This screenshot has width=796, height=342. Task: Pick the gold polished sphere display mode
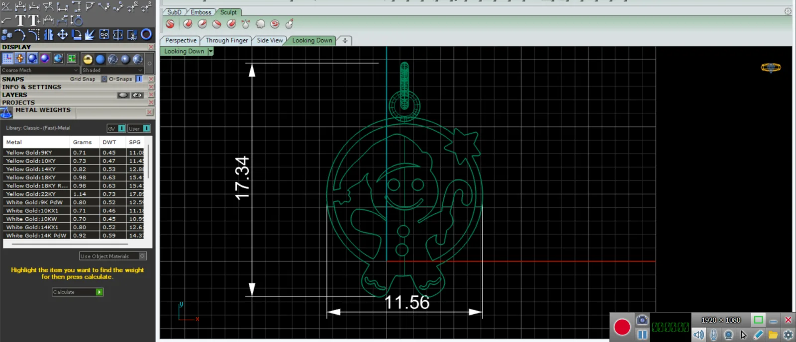click(88, 59)
